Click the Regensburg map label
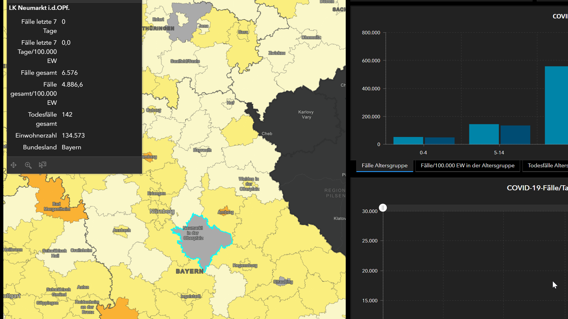Screen dimensions: 568x319 click(245, 265)
